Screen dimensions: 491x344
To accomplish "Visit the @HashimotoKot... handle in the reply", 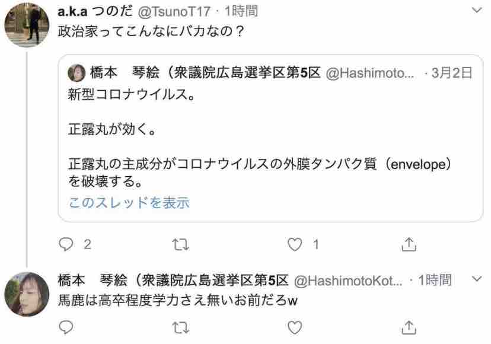I will pyautogui.click(x=348, y=281).
